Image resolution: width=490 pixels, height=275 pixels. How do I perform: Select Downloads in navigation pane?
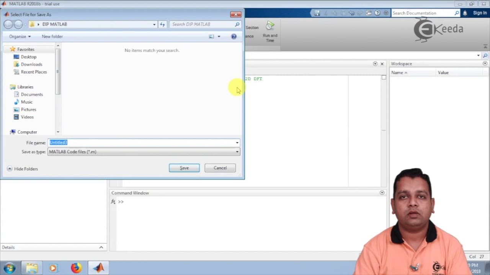point(31,65)
